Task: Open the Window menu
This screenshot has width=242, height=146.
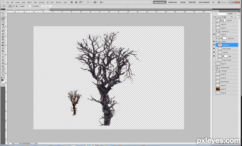Action: (x=58, y=2)
